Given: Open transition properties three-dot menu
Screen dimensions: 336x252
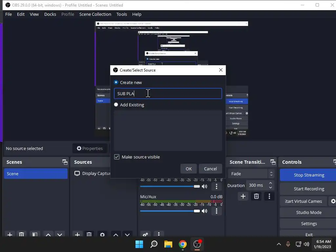Looking at the screenshot, I should pos(269,196).
